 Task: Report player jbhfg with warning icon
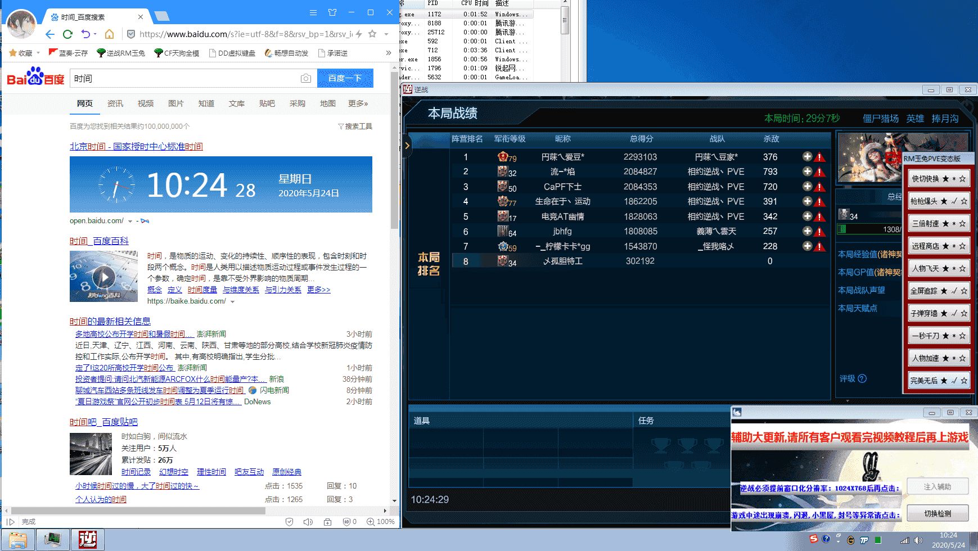[x=819, y=232]
